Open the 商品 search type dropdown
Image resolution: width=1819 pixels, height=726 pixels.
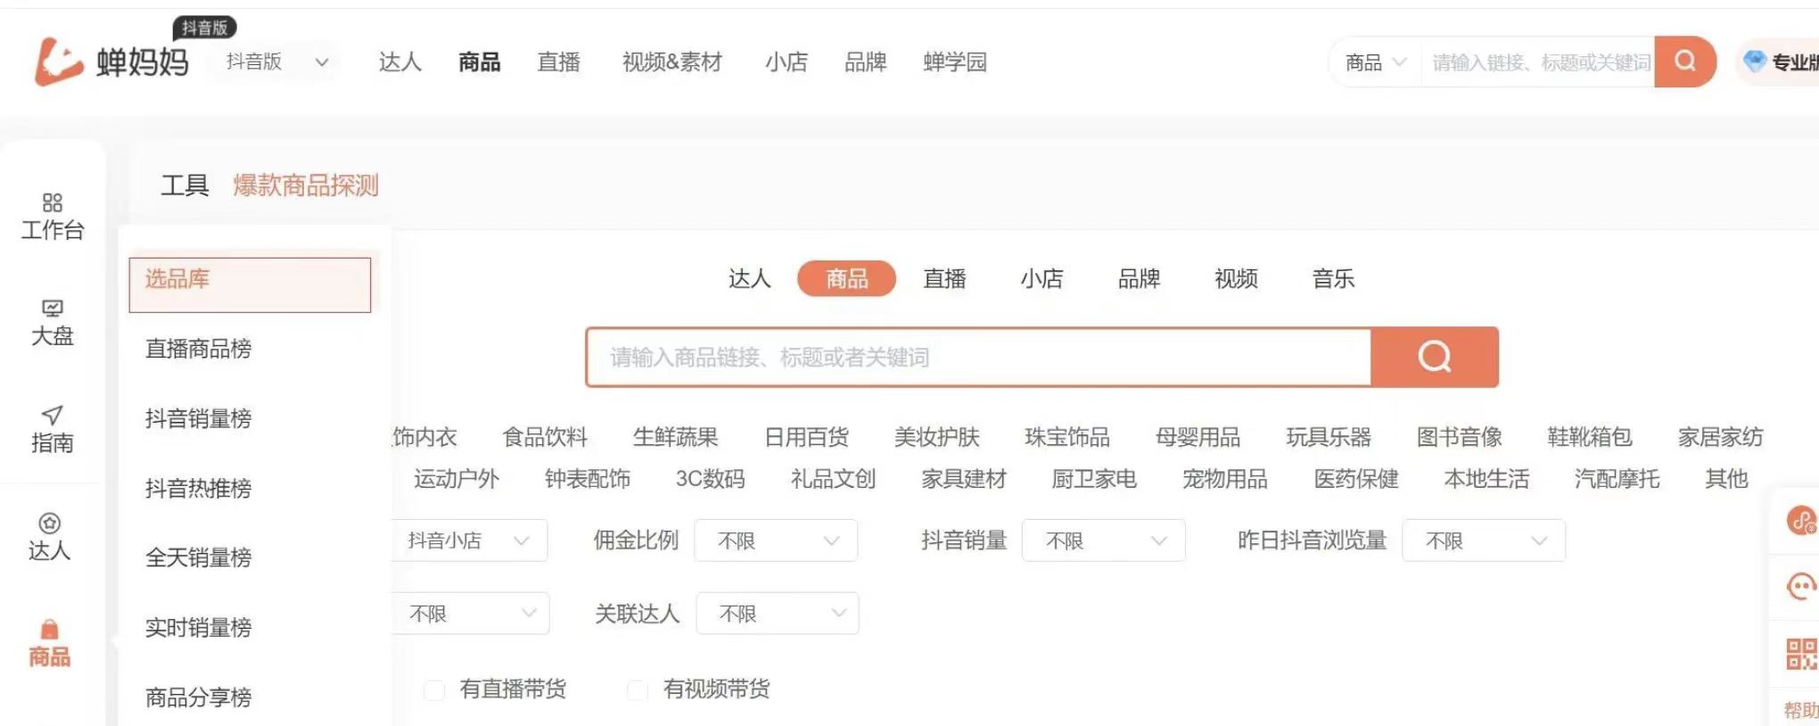click(x=1375, y=62)
